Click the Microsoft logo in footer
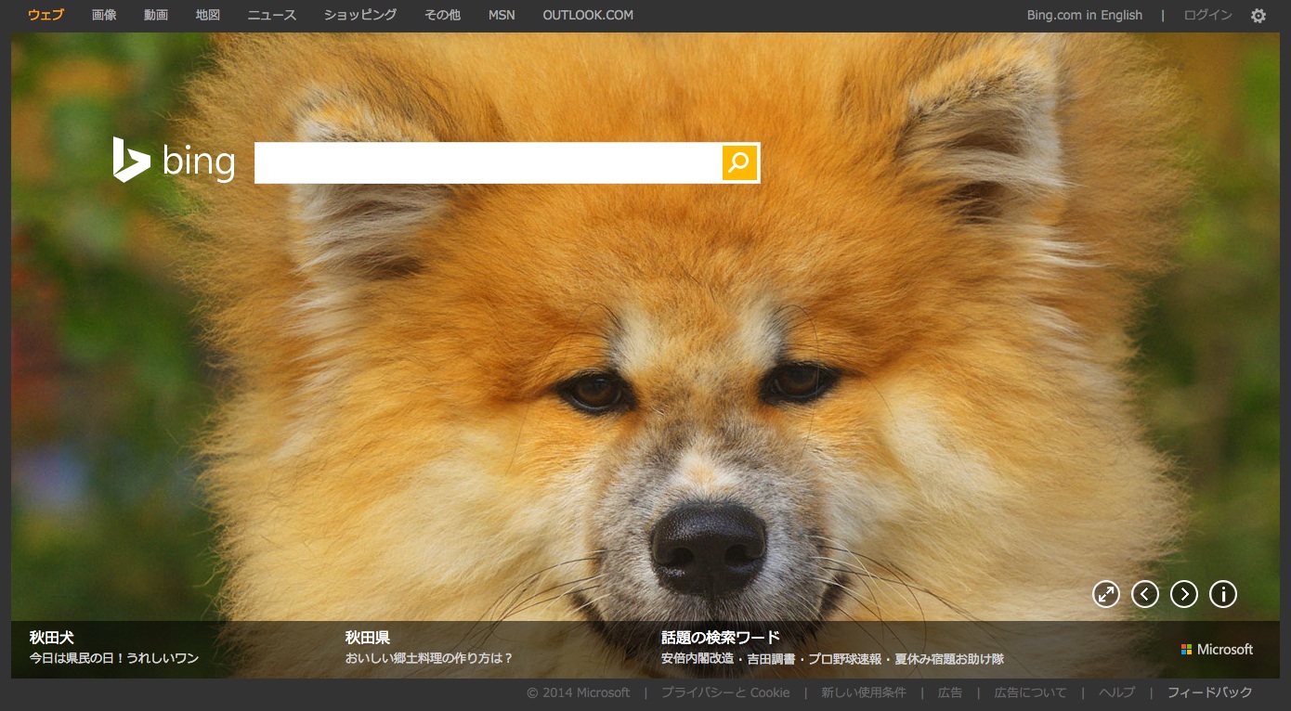This screenshot has width=1291, height=711. click(1217, 650)
